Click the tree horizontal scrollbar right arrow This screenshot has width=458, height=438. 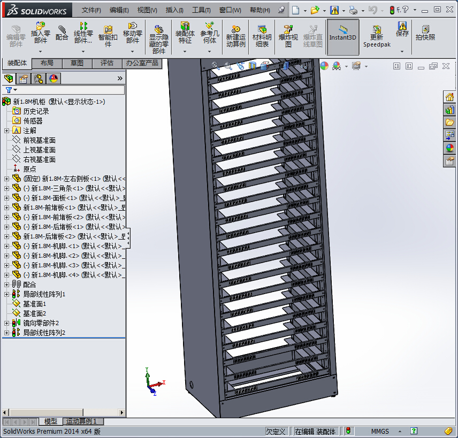(x=122, y=412)
